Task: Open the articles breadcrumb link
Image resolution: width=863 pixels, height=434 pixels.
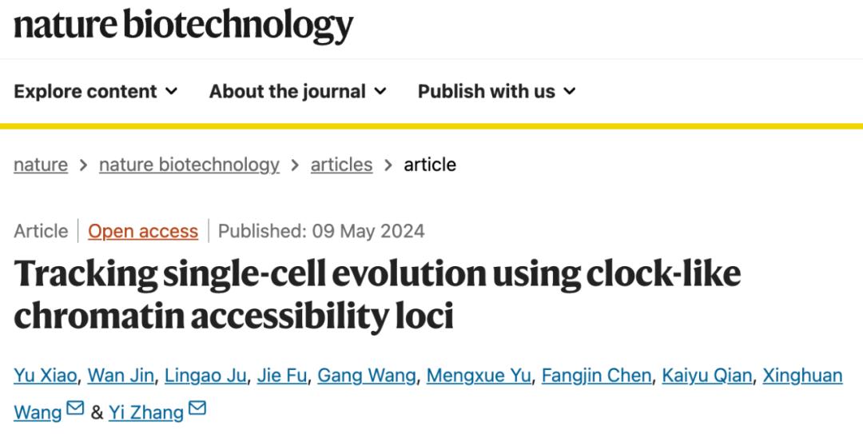Action: point(341,165)
